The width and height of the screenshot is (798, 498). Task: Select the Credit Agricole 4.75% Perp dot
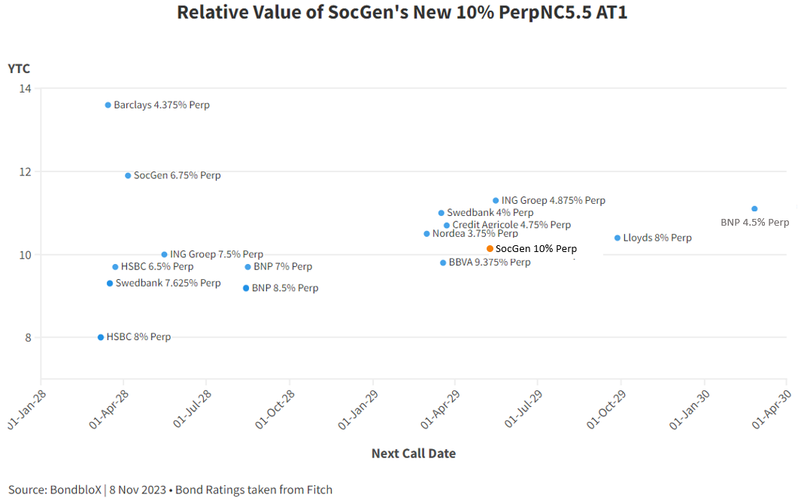[447, 225]
